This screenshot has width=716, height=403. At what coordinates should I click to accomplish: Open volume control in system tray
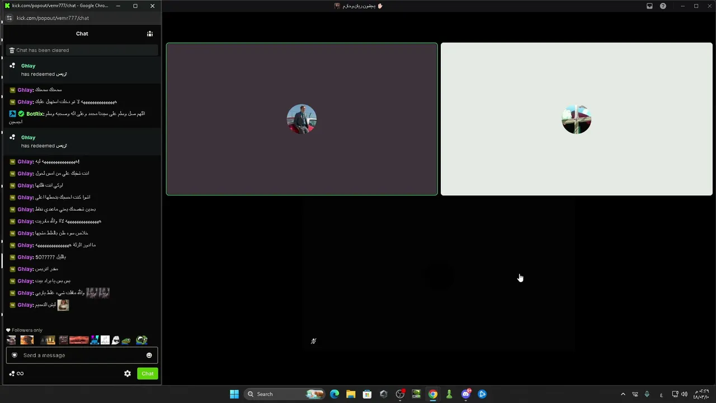coord(684,394)
